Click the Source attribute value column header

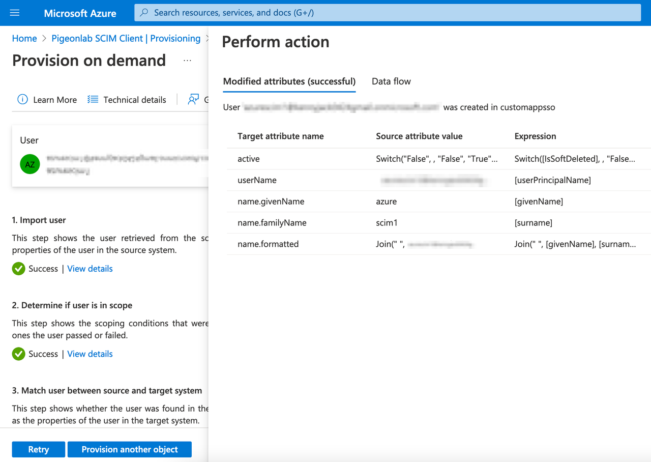click(x=420, y=136)
